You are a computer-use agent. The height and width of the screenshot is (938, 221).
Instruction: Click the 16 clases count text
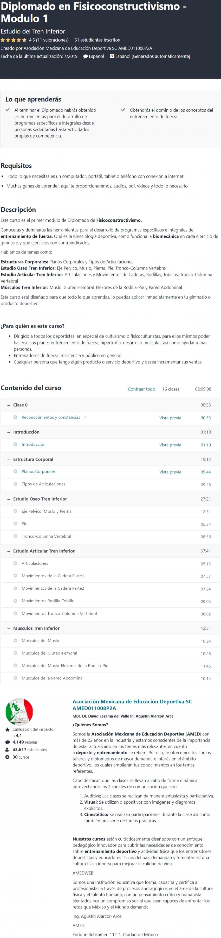[171, 389]
